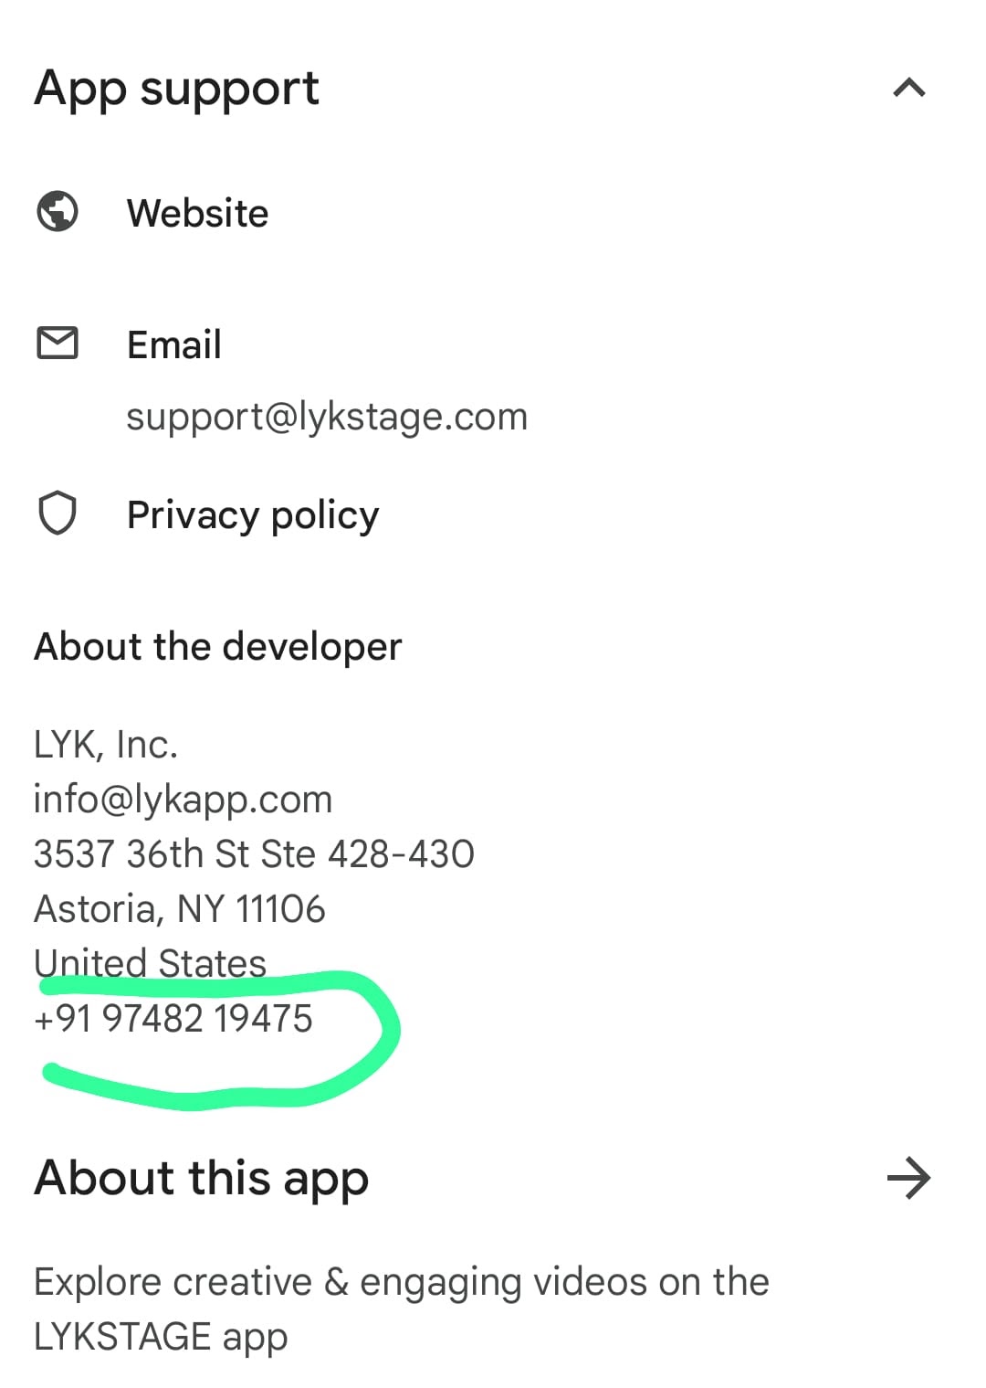Open About this app with the arrow
The image size is (986, 1388).
tap(908, 1178)
